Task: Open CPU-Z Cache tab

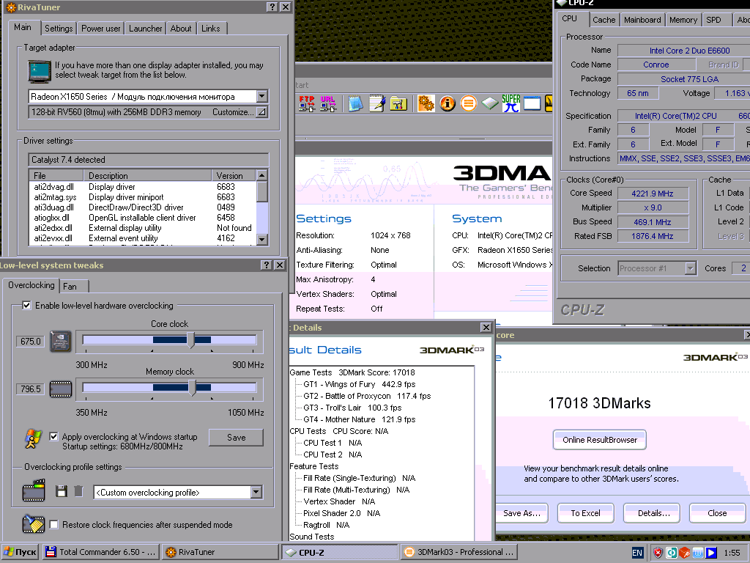Action: point(604,20)
